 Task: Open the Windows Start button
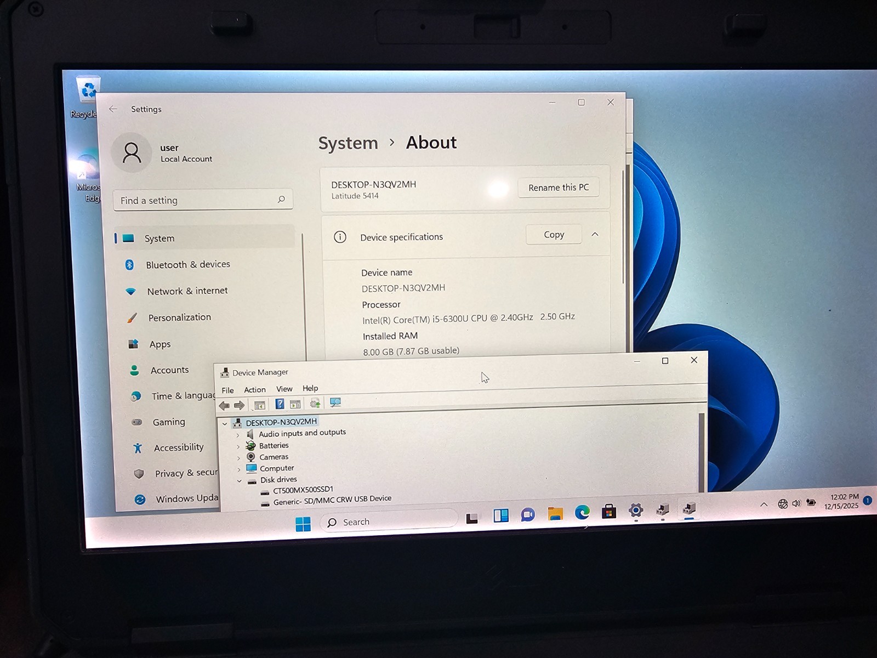pyautogui.click(x=303, y=524)
